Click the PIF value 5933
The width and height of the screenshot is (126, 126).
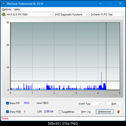(x=27, y=103)
